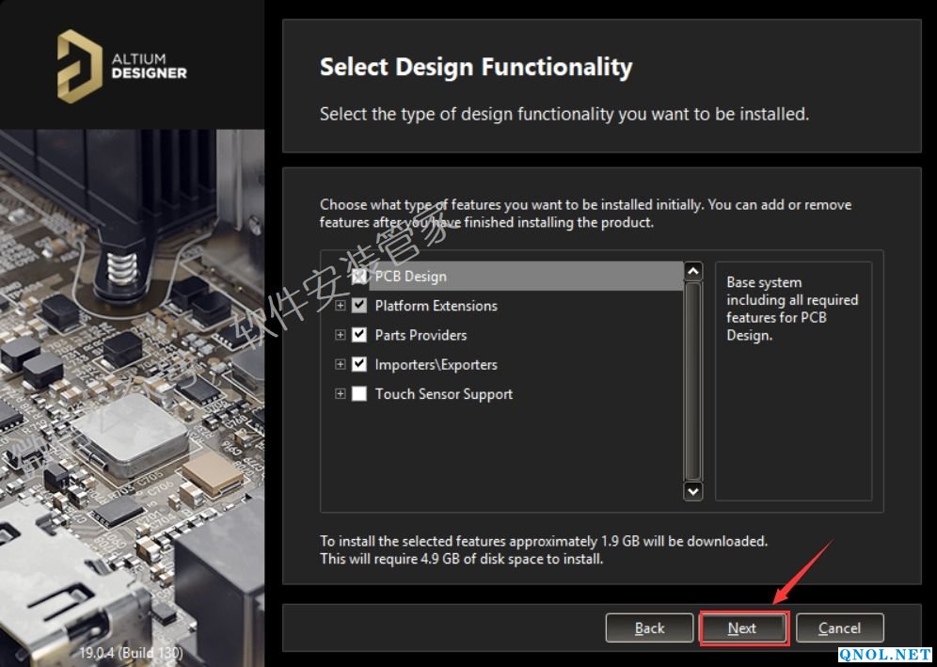Click the feature list scrollbar thumb

[x=693, y=381]
